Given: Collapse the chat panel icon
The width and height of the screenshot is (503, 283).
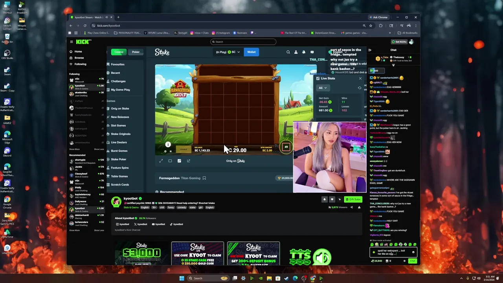Looking at the screenshot, I should click(x=370, y=50).
